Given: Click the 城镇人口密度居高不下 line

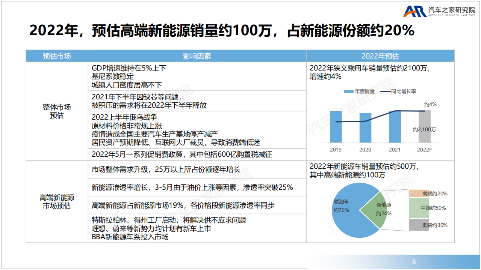Looking at the screenshot, I should (127, 85).
